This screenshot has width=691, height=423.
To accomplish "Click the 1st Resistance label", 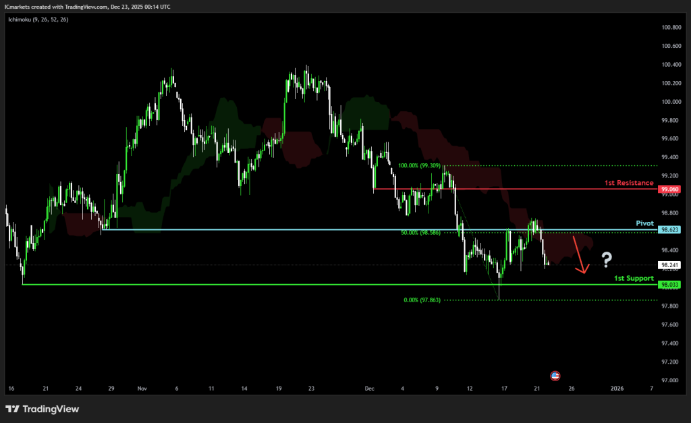I will point(628,183).
